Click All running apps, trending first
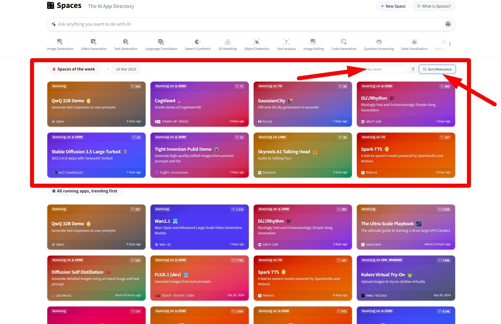The width and height of the screenshot is (501, 324). [85, 191]
